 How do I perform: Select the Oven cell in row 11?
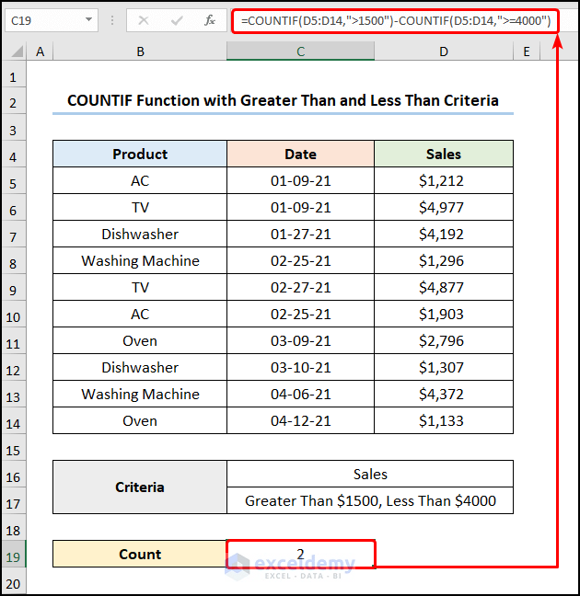point(140,340)
